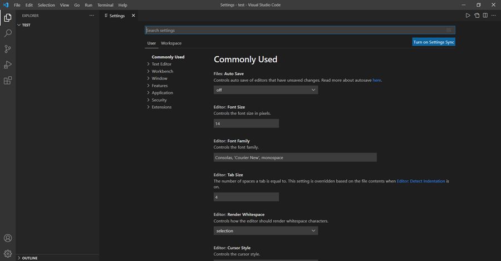The image size is (501, 261).
Task: Open Explorer more actions ellipsis
Action: 92,16
